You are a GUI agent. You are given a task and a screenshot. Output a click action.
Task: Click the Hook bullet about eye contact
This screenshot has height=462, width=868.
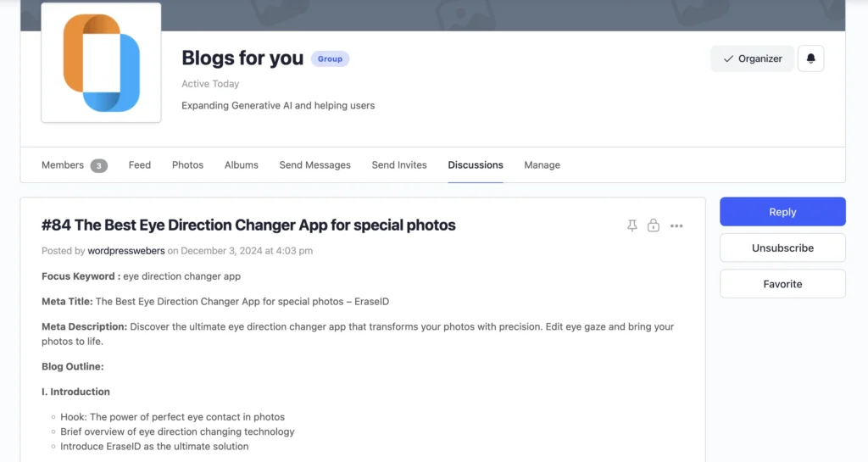(x=172, y=417)
